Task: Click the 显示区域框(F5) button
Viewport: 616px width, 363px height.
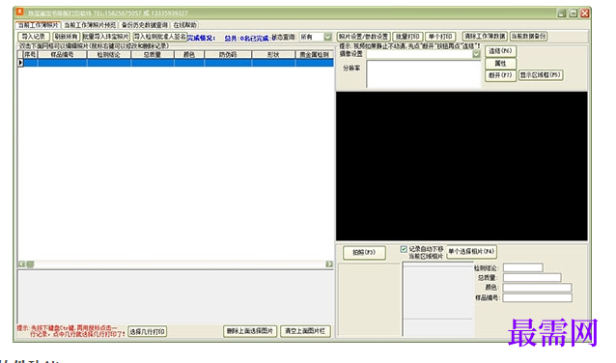Action: click(541, 75)
